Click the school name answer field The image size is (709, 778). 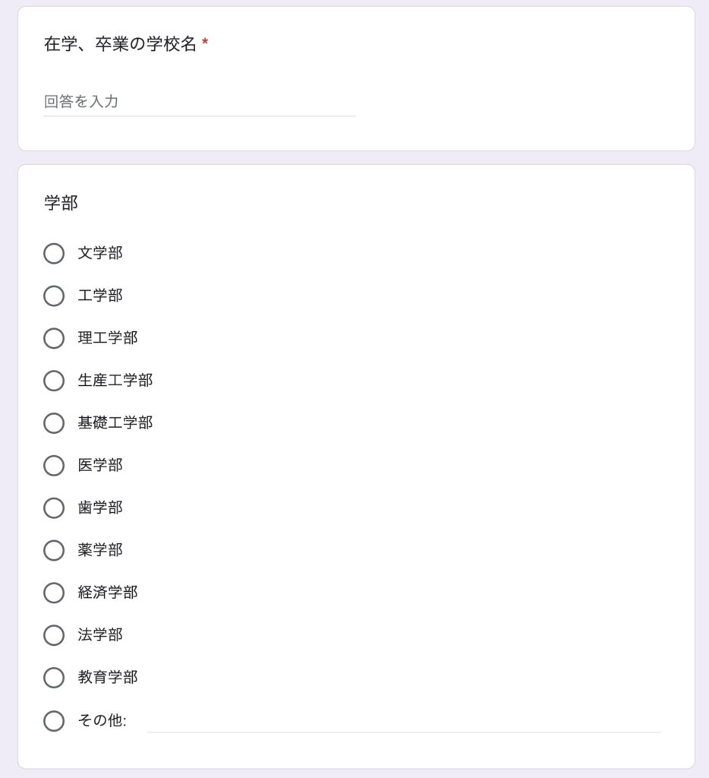tap(200, 102)
